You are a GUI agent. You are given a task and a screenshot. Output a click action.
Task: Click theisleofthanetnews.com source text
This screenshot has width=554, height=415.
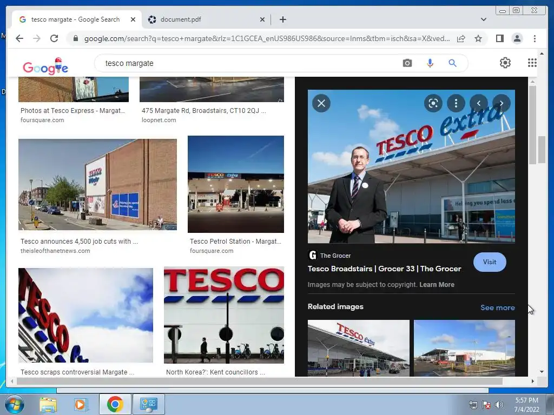[x=55, y=251]
